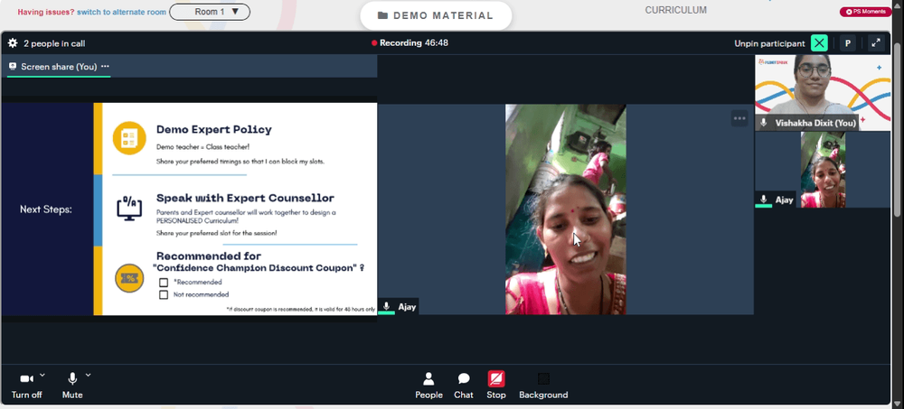Unpin participant with green X button
904x409 pixels.
[x=819, y=43]
